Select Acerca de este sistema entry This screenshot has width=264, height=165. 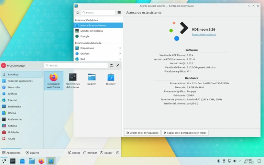tap(98, 25)
